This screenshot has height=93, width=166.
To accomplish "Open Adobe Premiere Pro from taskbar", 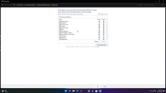I will tap(85, 91).
